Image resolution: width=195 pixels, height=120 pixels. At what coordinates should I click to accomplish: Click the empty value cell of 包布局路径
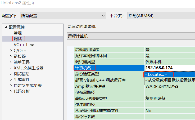pyautogui.click(x=170, y=92)
